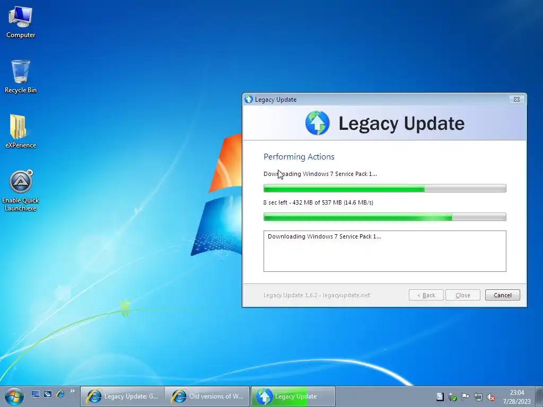Select the Enable Quick Launch.exe icon
This screenshot has width=543, height=407.
(x=21, y=191)
